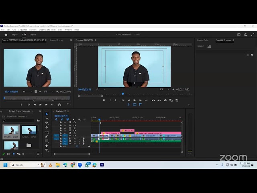Switch to Lumetri Color tab
This screenshot has width=257, height=193.
[202, 40]
